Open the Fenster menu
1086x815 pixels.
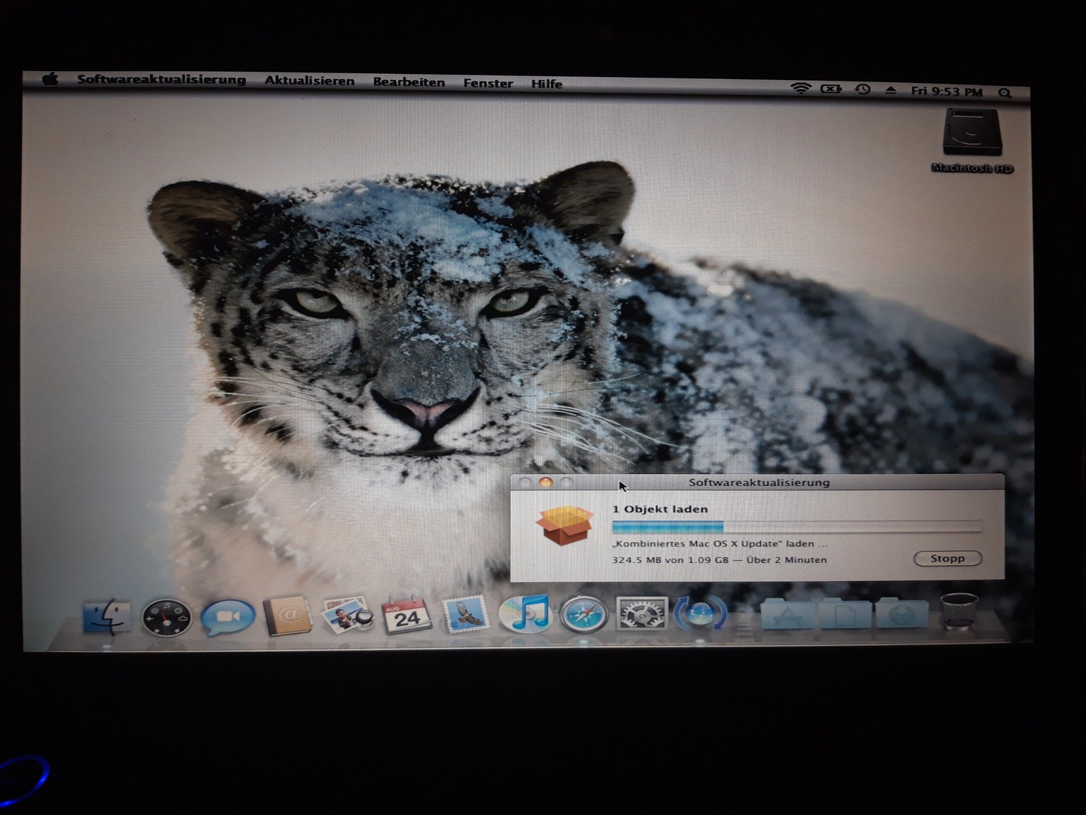[488, 83]
